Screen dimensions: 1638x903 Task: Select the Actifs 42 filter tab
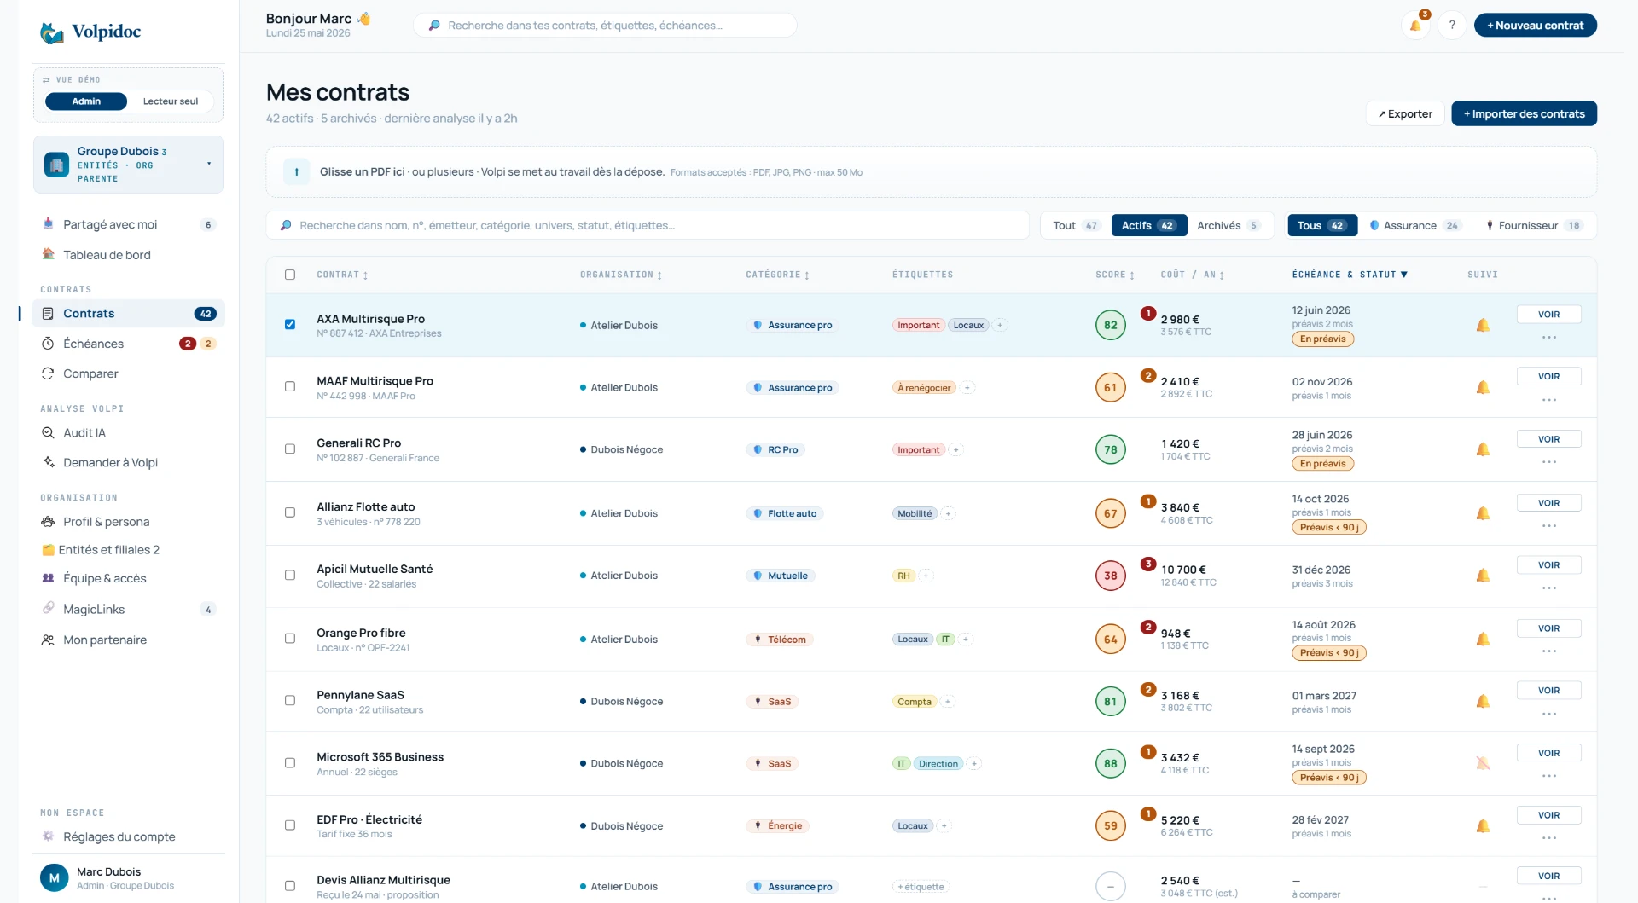1148,225
